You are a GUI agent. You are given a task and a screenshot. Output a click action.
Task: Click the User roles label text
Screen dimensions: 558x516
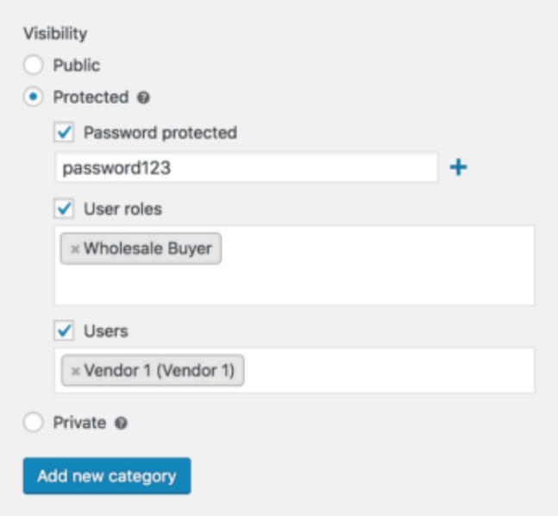coord(122,209)
